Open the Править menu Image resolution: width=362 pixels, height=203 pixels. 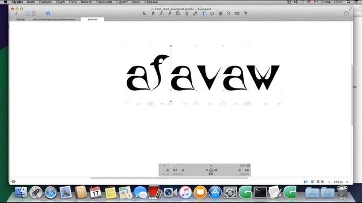click(45, 2)
